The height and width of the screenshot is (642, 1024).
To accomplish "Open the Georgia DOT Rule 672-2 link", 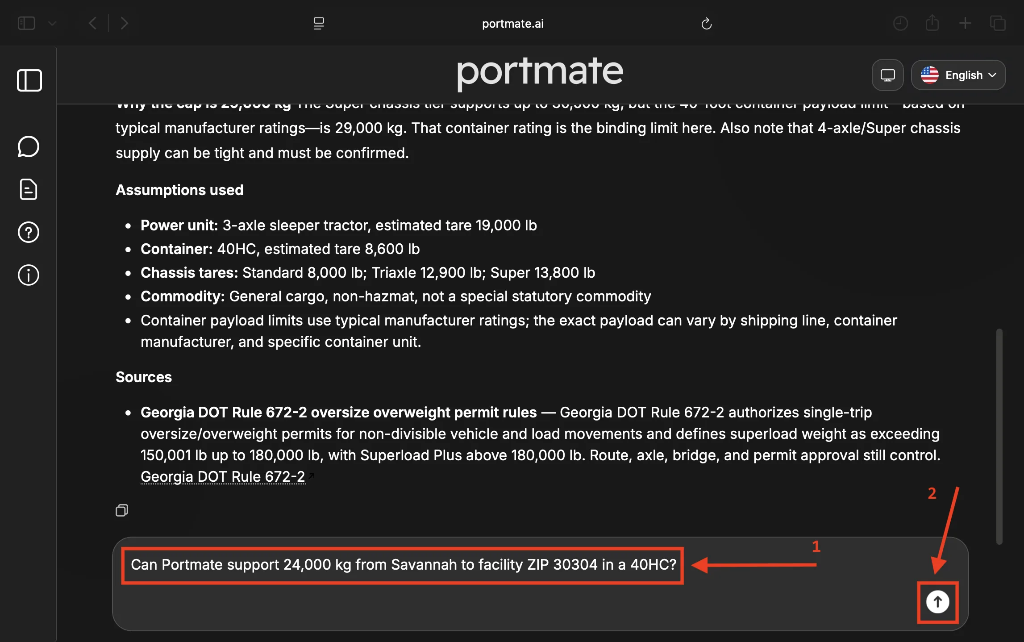I will coord(223,476).
